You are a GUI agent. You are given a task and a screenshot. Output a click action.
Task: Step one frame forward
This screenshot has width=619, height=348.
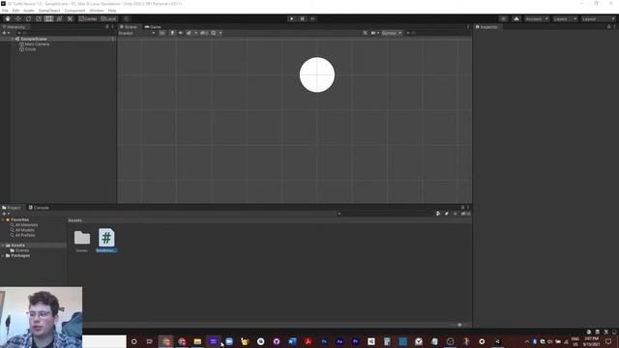[312, 19]
